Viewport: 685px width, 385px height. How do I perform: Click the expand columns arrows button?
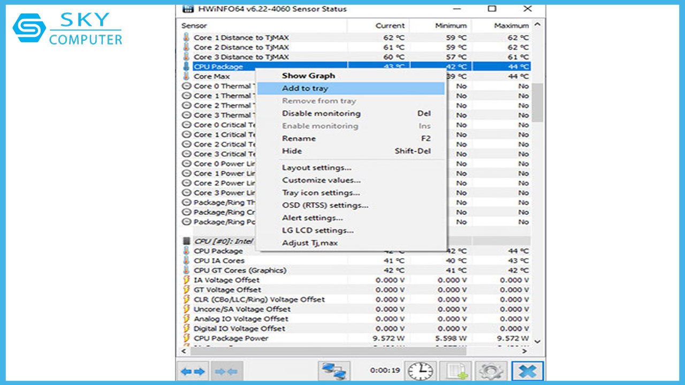point(192,371)
